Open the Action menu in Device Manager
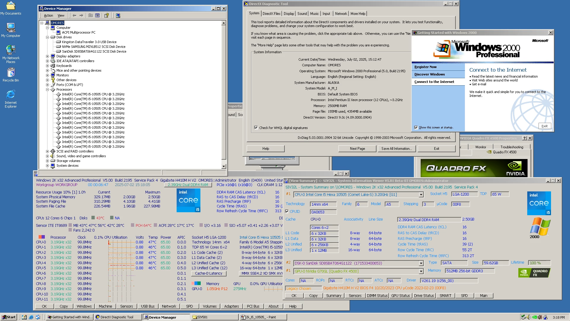 (48, 15)
